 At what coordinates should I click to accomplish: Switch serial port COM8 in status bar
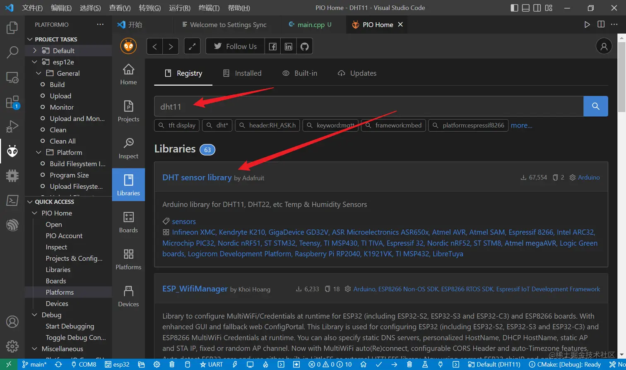point(84,364)
